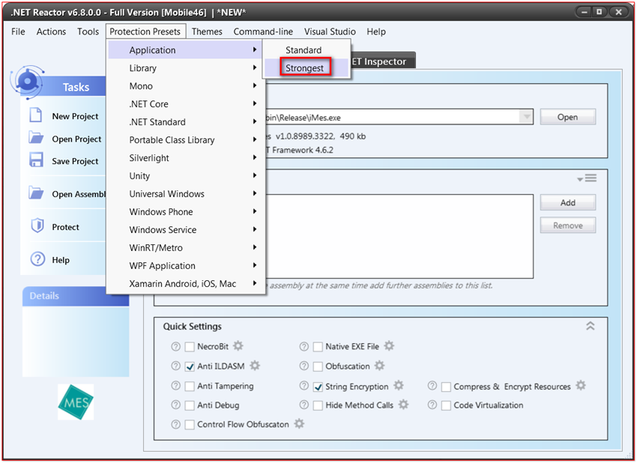The height and width of the screenshot is (463, 637).
Task: Click the Help question mark icon in Tasks
Action: tap(37, 258)
